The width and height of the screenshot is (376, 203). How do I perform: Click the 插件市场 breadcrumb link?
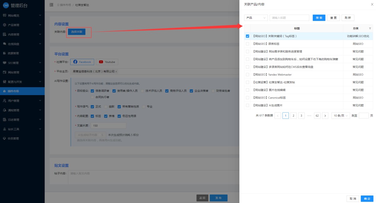65,5
